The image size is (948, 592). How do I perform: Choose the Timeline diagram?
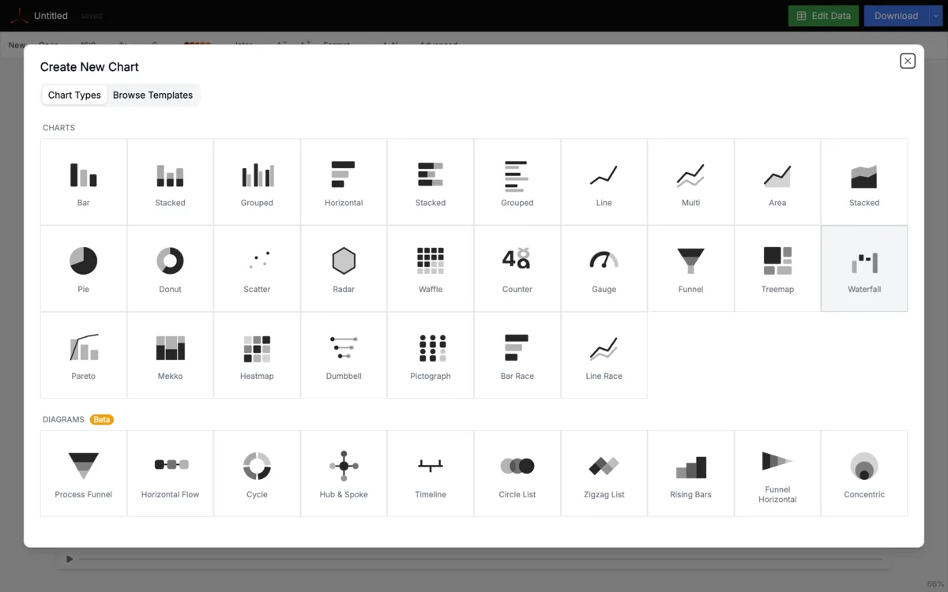[431, 474]
